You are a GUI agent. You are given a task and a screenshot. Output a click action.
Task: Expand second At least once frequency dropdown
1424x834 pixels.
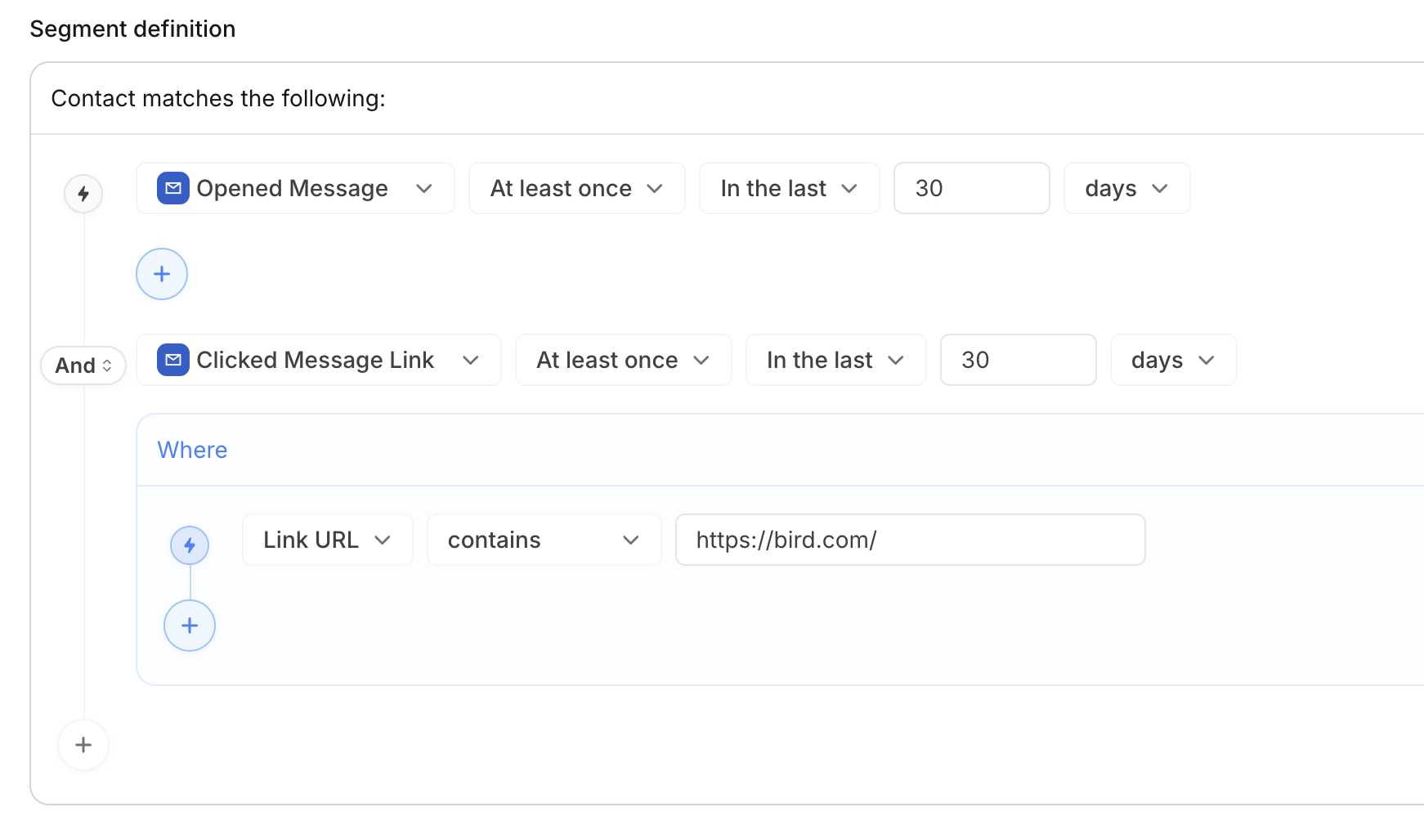pyautogui.click(x=623, y=360)
